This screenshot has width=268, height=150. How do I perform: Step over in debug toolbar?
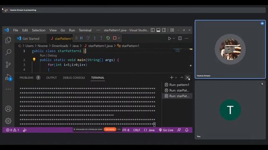coord(88,38)
